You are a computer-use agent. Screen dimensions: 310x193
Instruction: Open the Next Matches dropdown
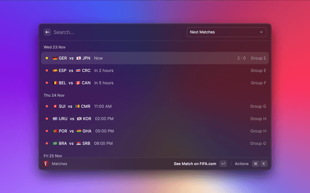tap(226, 32)
